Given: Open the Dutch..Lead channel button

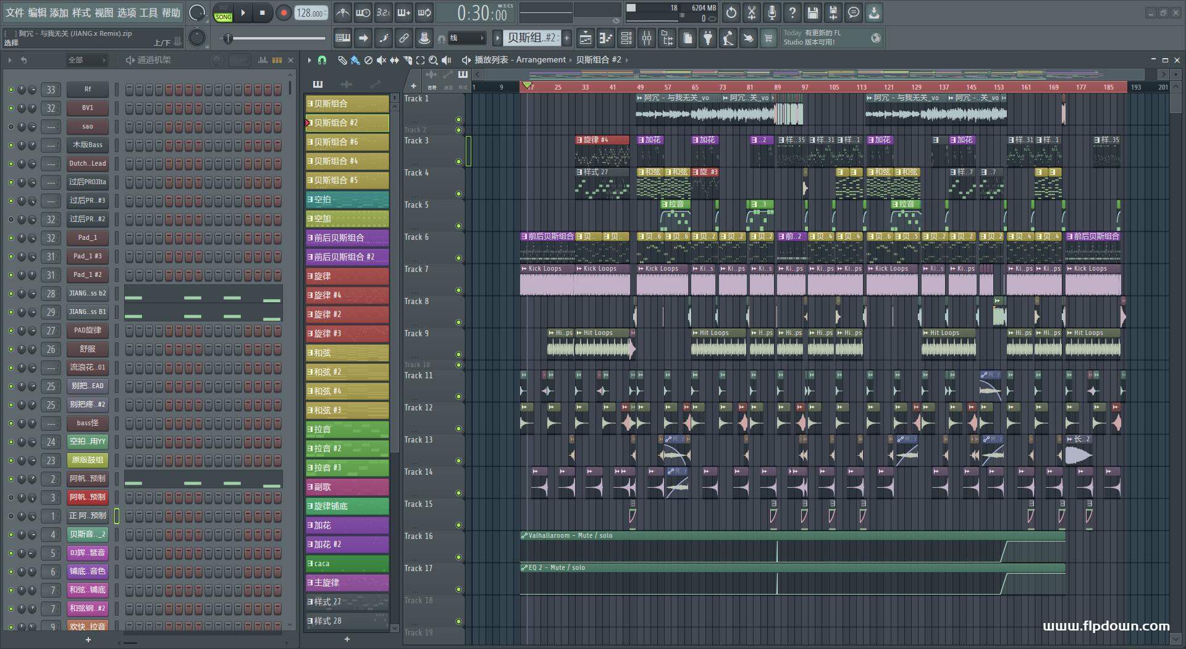Looking at the screenshot, I should tap(88, 164).
